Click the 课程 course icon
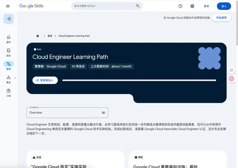 136,157
